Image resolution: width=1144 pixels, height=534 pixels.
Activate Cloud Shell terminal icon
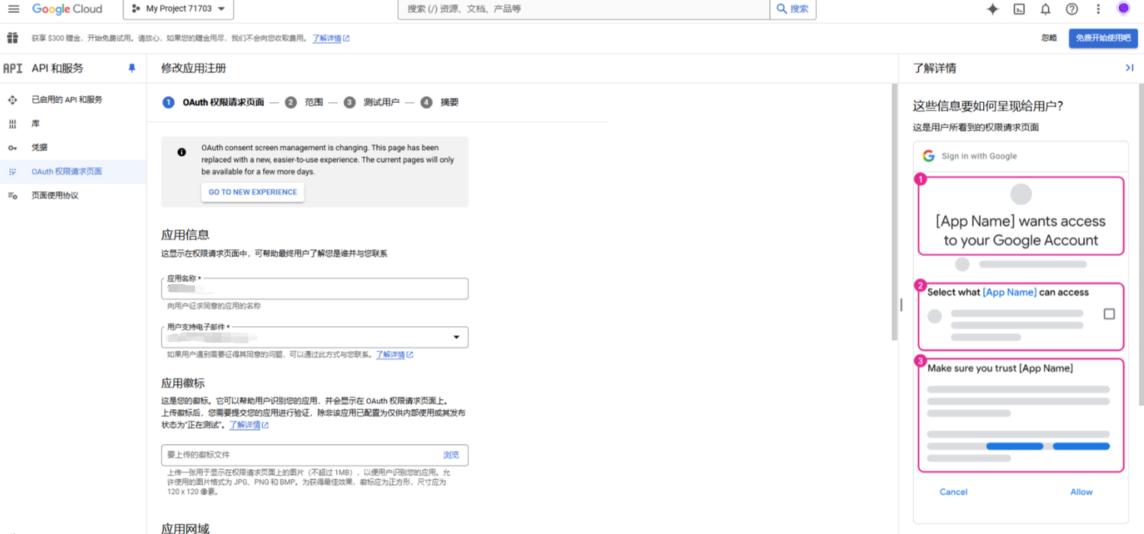click(x=1019, y=9)
